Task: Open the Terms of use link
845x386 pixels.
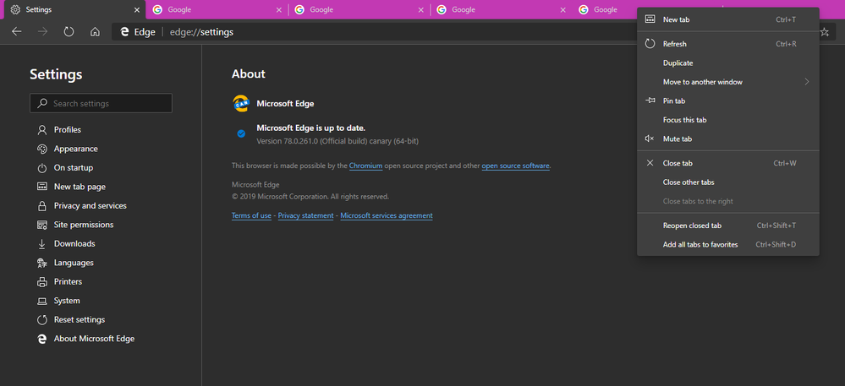Action: point(252,215)
